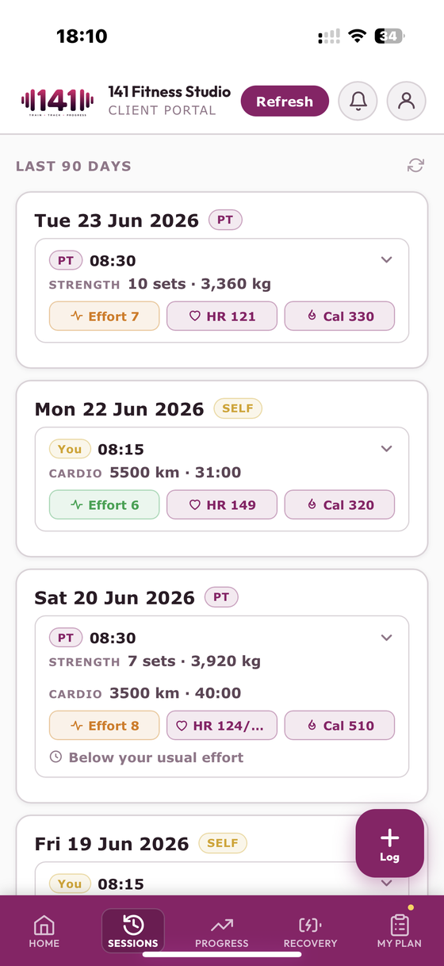The image size is (444, 966).
Task: Open the notifications bell icon
Action: [x=358, y=102]
